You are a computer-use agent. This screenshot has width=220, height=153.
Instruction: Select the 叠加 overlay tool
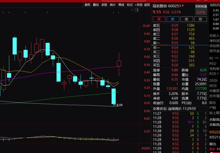96,5
